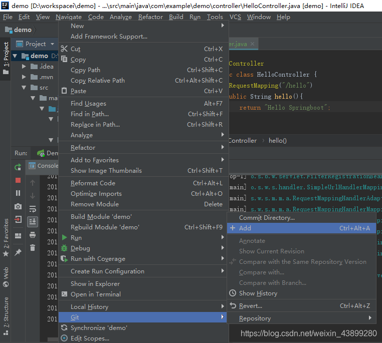Choose Remove Module
Screen dimensions: 382x343
coord(143,204)
